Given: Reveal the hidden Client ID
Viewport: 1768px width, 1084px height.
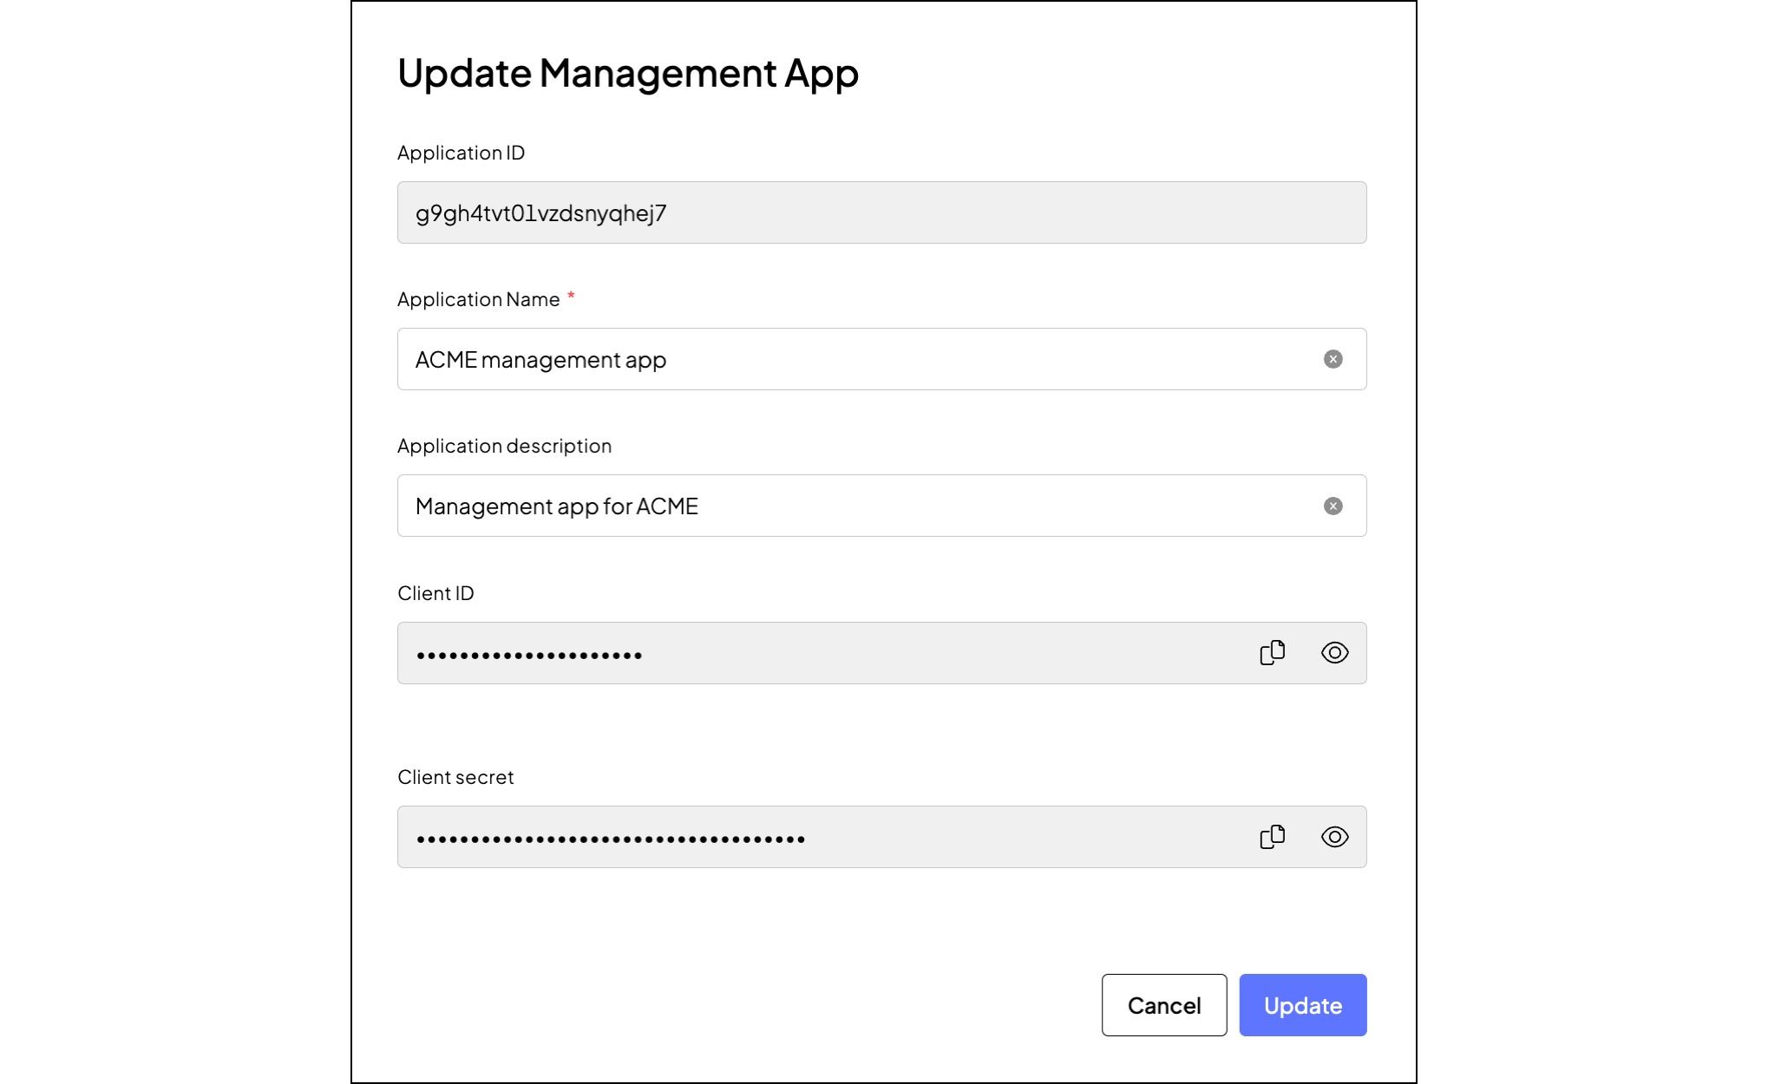Looking at the screenshot, I should pos(1334,652).
